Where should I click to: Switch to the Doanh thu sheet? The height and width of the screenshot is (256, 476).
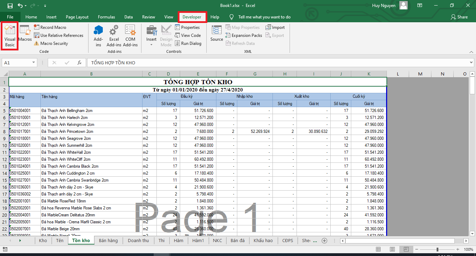138,240
